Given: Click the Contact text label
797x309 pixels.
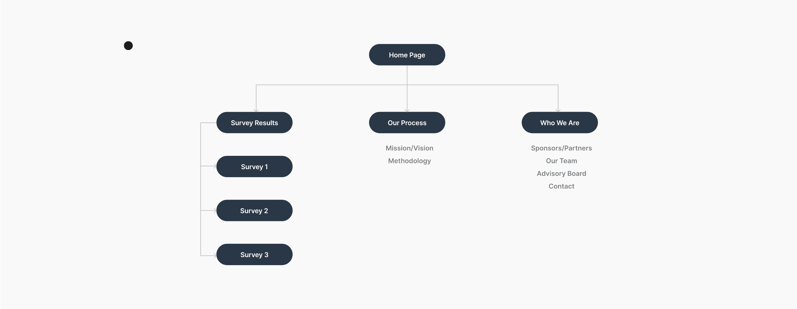Looking at the screenshot, I should [561, 186].
